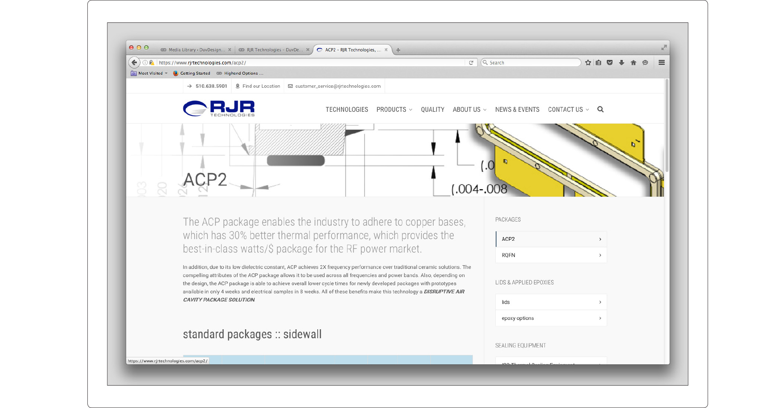This screenshot has width=784, height=408.
Task: Open the QUALITY page from navigation
Action: click(x=432, y=109)
